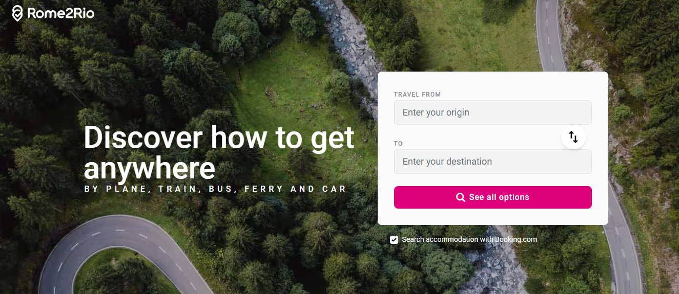
Task: Click the magnifier icon in See all options
Action: tap(461, 197)
